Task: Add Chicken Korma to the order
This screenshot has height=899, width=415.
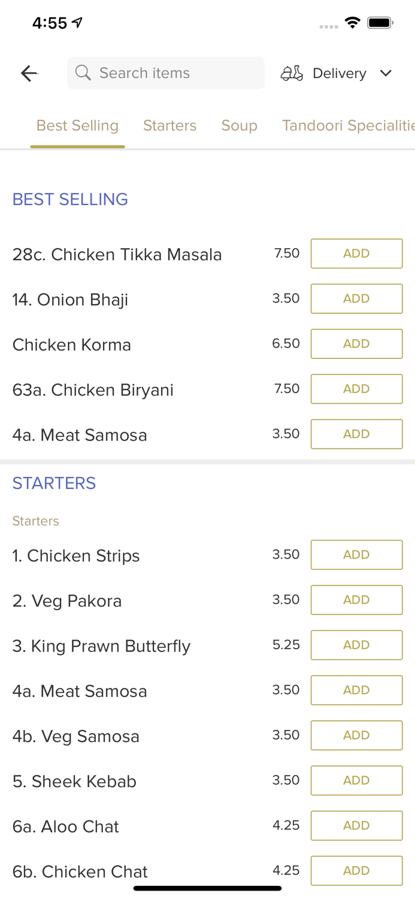Action: [x=356, y=343]
